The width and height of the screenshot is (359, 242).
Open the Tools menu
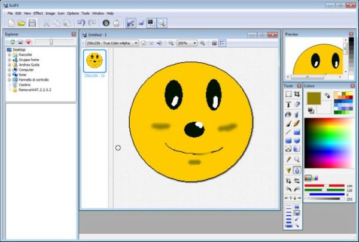pyautogui.click(x=86, y=13)
